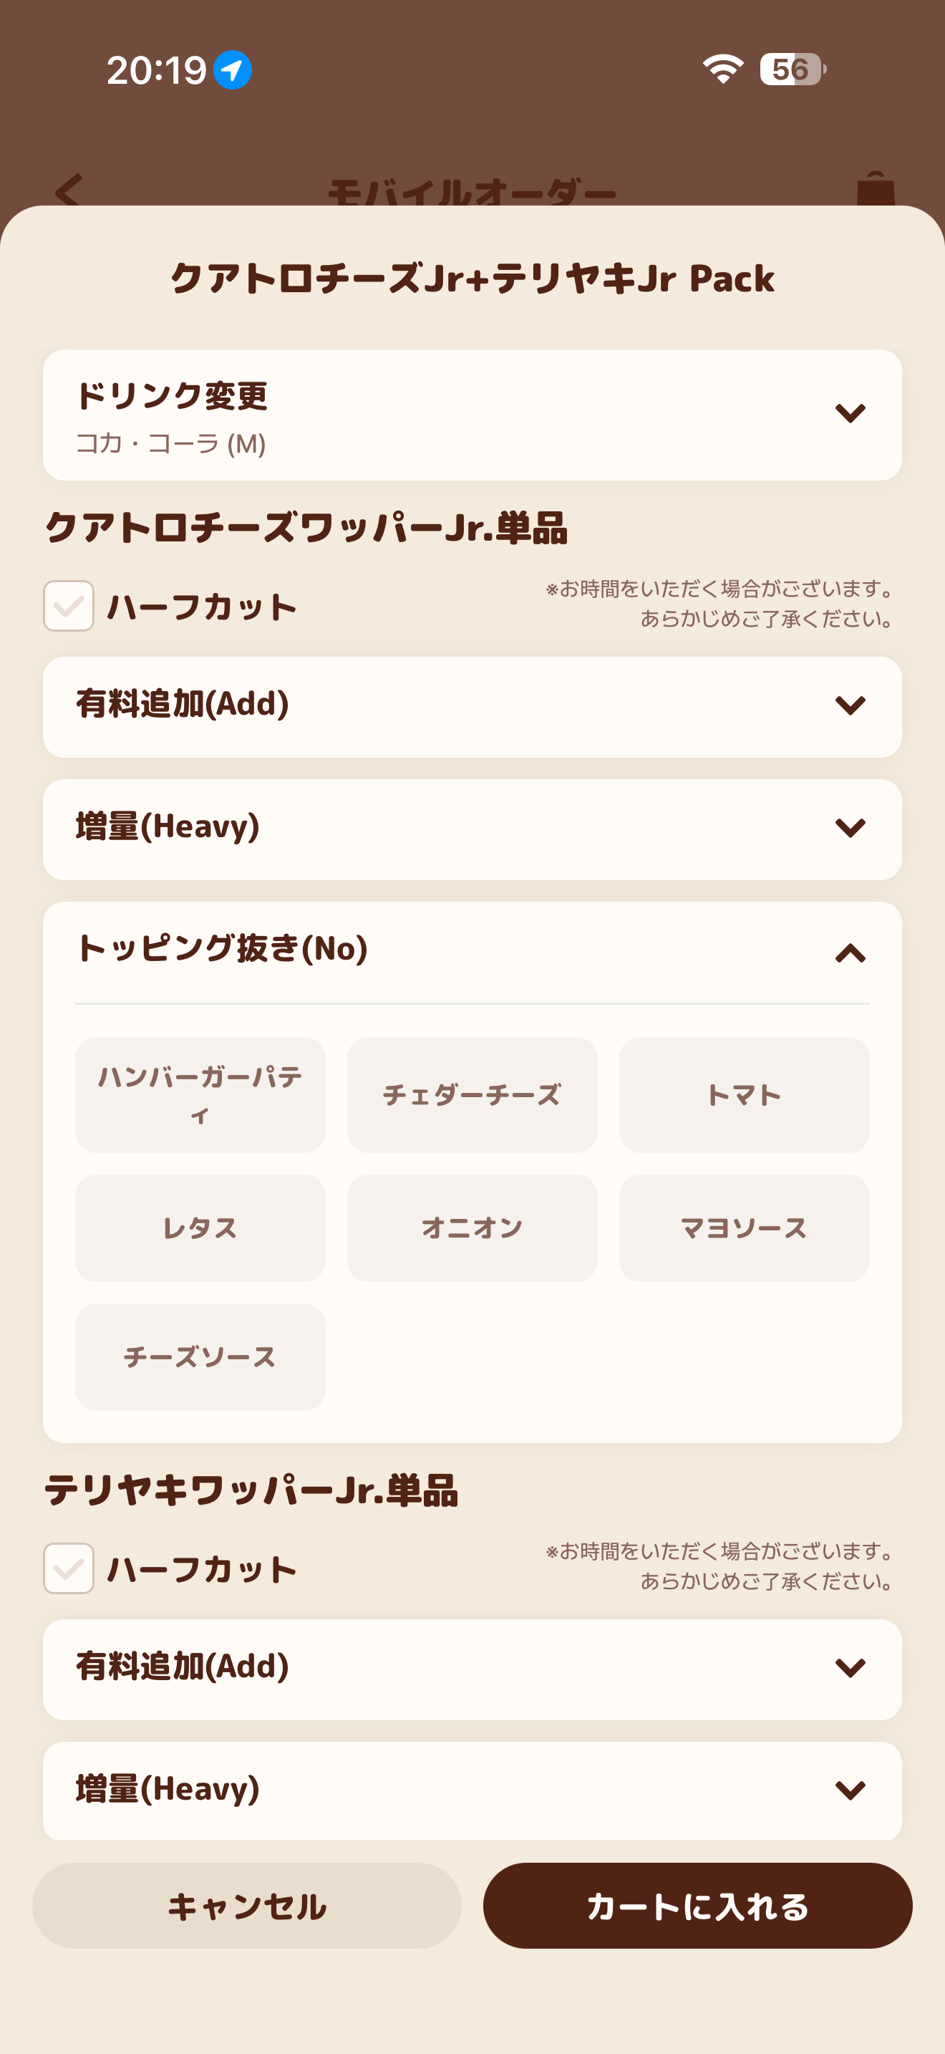
Task: Check ハーフカット for テリヤキワッパーJr.
Action: pyautogui.click(x=69, y=1568)
